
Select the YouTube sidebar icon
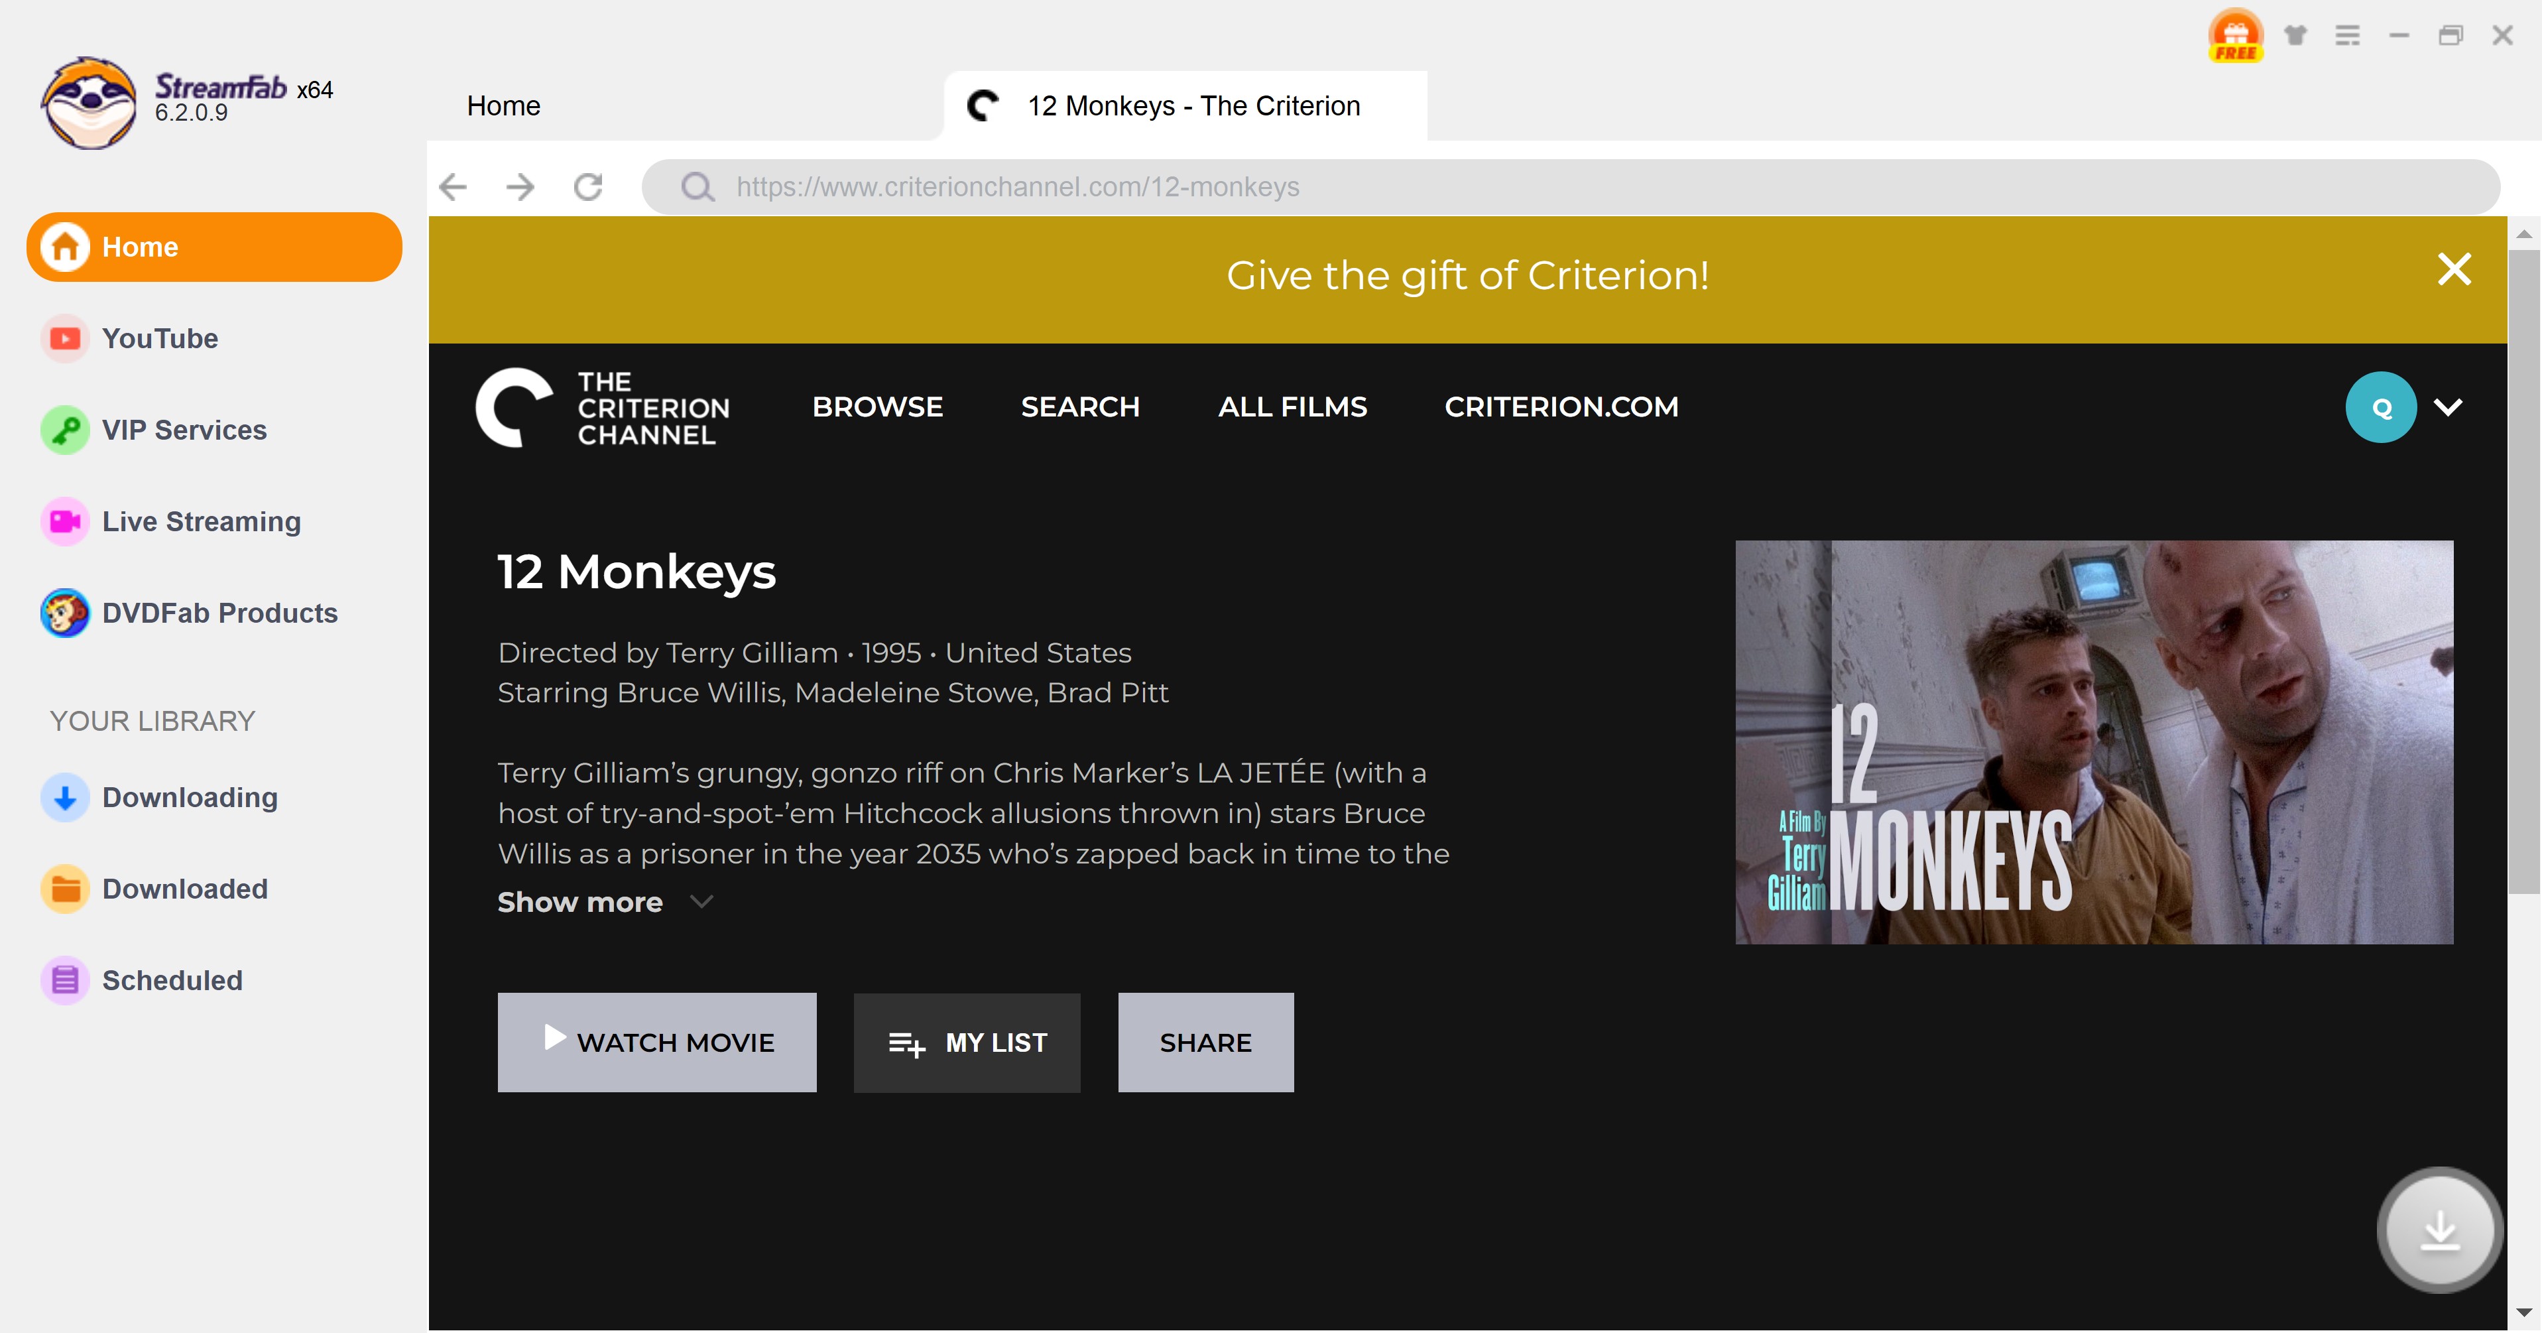[x=64, y=338]
